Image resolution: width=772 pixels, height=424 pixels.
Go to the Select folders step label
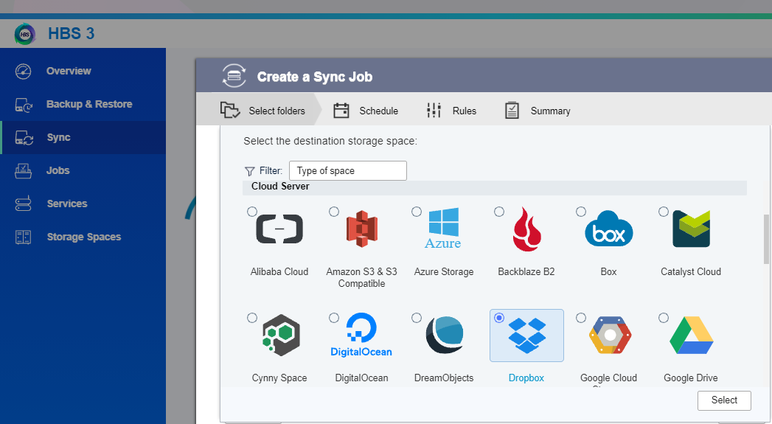pyautogui.click(x=277, y=111)
